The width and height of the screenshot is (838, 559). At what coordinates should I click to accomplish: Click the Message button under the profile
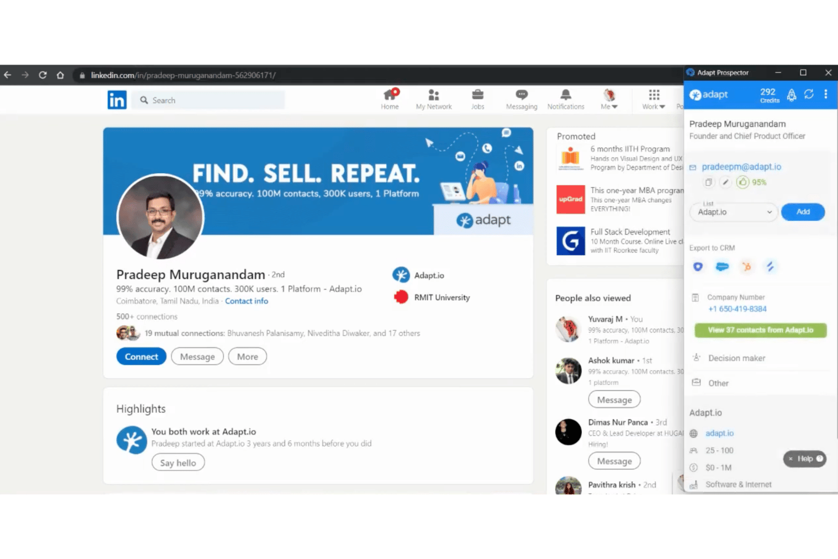tap(198, 357)
